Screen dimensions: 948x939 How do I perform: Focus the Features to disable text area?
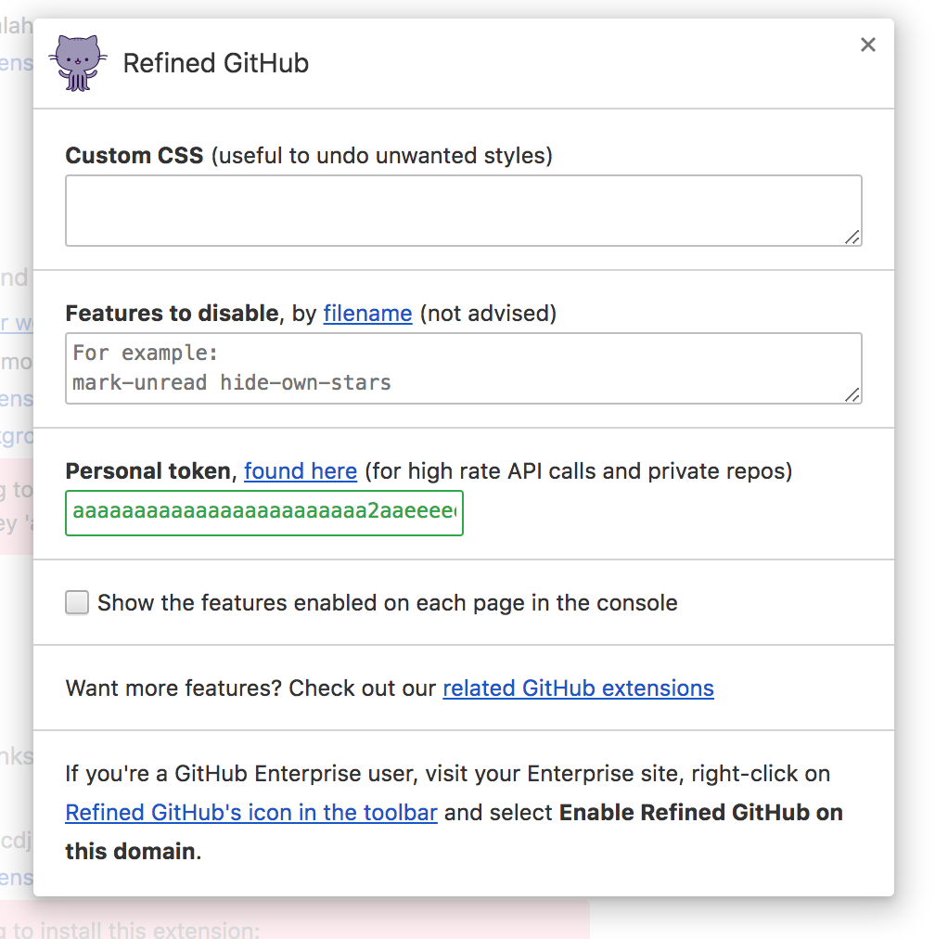(463, 368)
